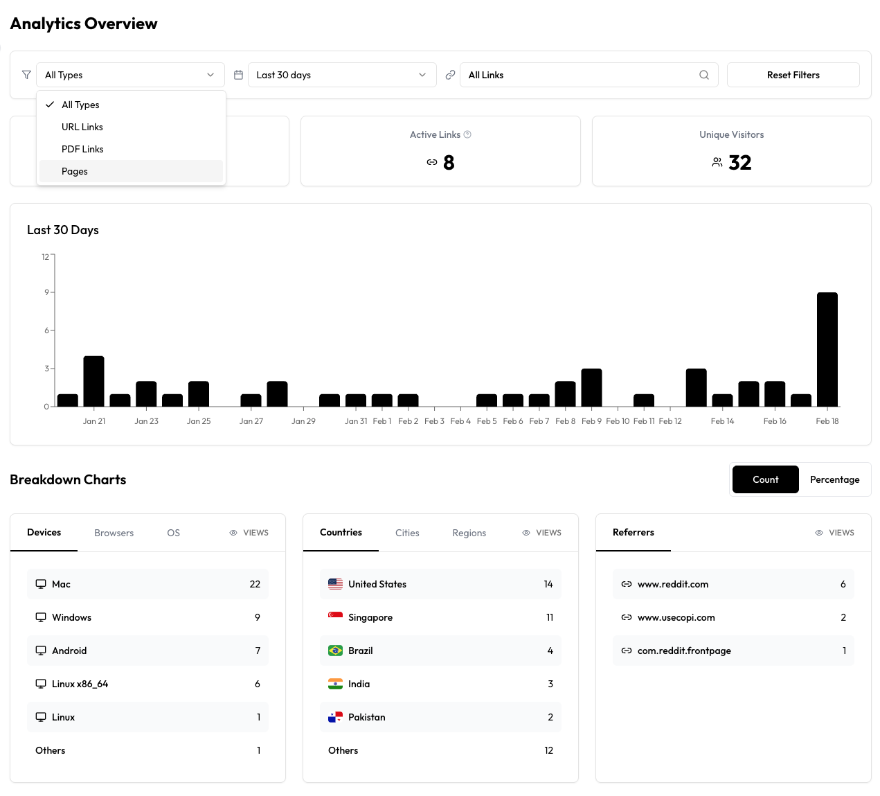
Task: Click the question mark icon beside Active Links
Action: [469, 134]
